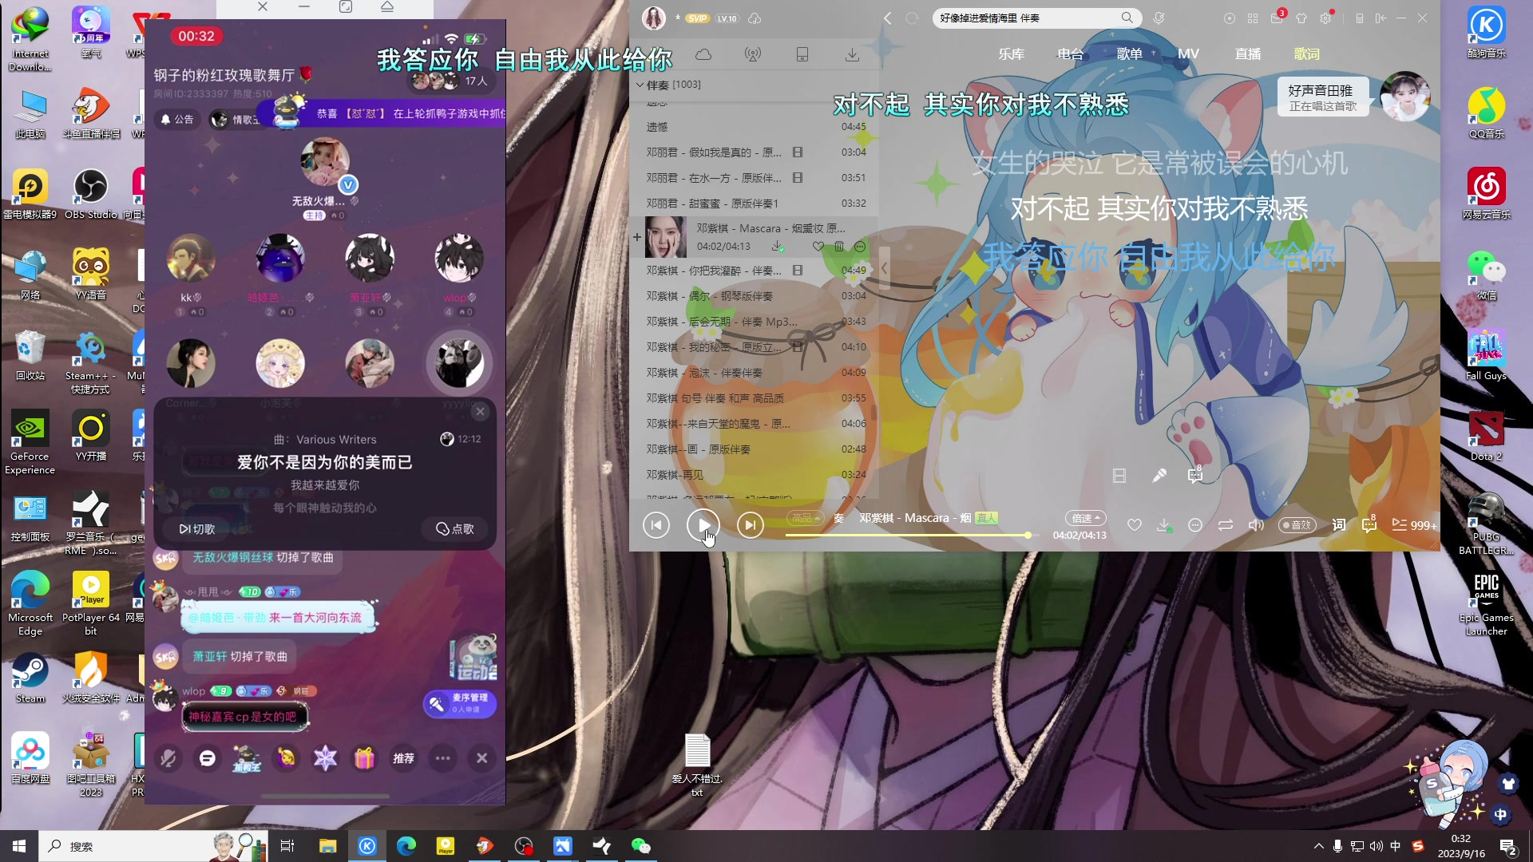Click 好声音田雅 live singing card

[1323, 97]
